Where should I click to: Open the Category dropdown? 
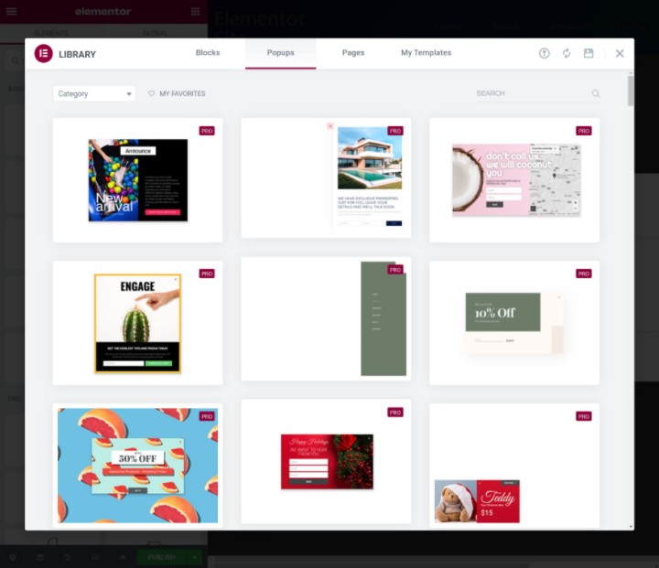[94, 93]
